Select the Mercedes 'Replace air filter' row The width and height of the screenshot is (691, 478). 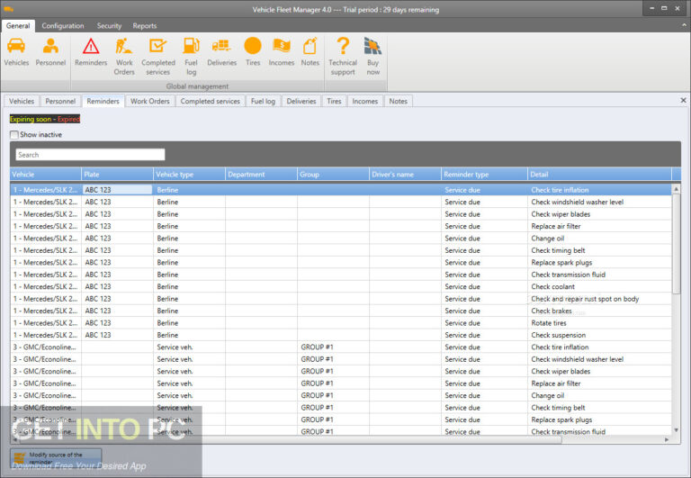click(x=341, y=226)
